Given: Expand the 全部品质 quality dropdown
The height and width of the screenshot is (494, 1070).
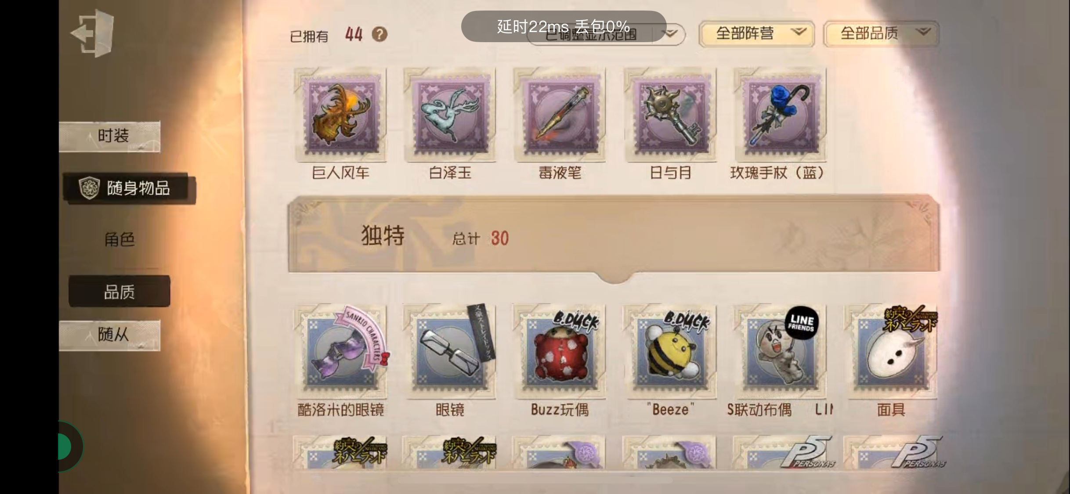Looking at the screenshot, I should point(881,33).
